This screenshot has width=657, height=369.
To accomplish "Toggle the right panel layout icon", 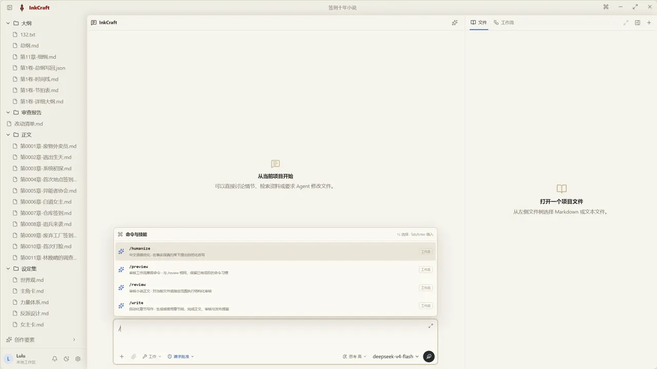I will [x=637, y=23].
